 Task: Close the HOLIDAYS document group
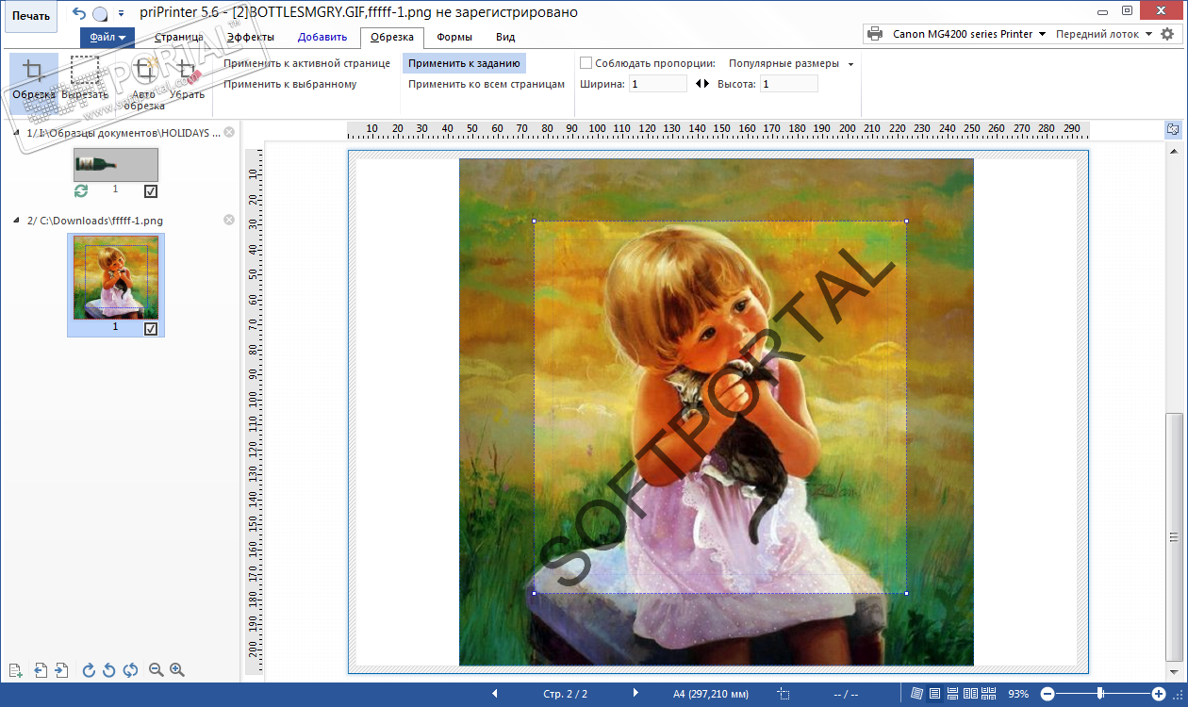click(228, 133)
